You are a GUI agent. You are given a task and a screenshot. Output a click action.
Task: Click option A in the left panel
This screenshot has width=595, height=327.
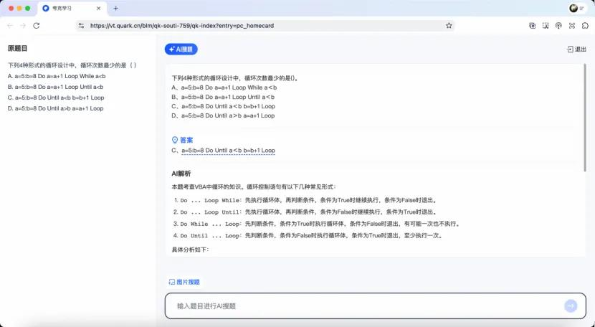click(57, 76)
